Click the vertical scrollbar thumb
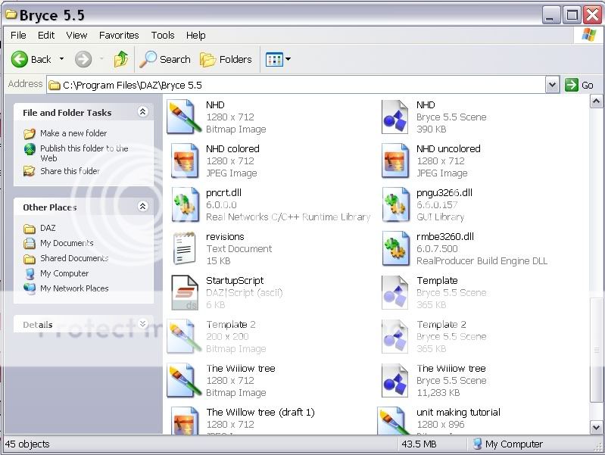Screen dimensions: 605x455 click(x=596, y=351)
